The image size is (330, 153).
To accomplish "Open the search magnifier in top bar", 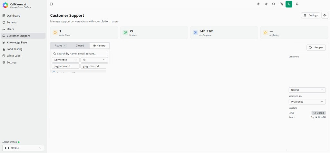I will (274, 4).
